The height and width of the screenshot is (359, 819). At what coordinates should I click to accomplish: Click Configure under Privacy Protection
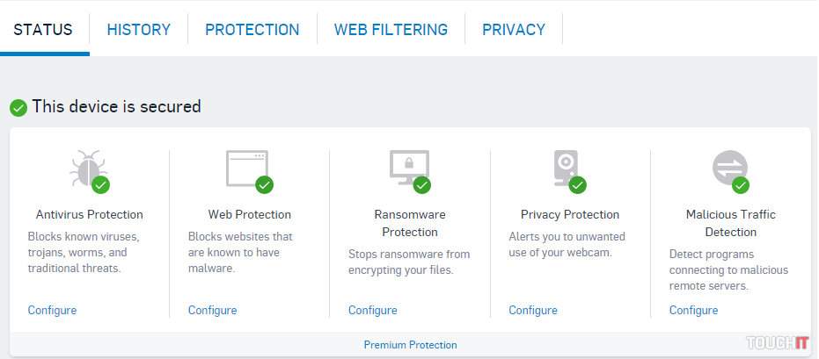pos(532,310)
